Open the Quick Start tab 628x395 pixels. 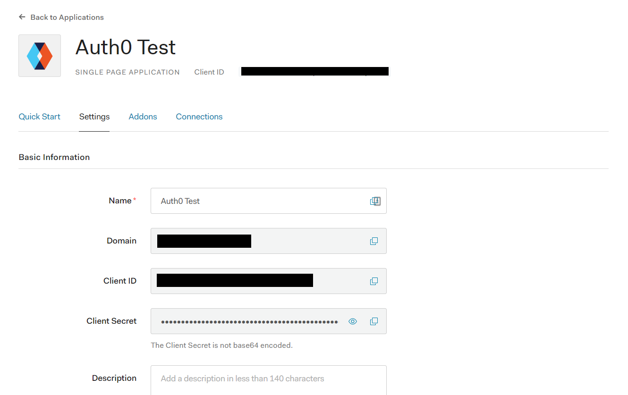coord(40,117)
